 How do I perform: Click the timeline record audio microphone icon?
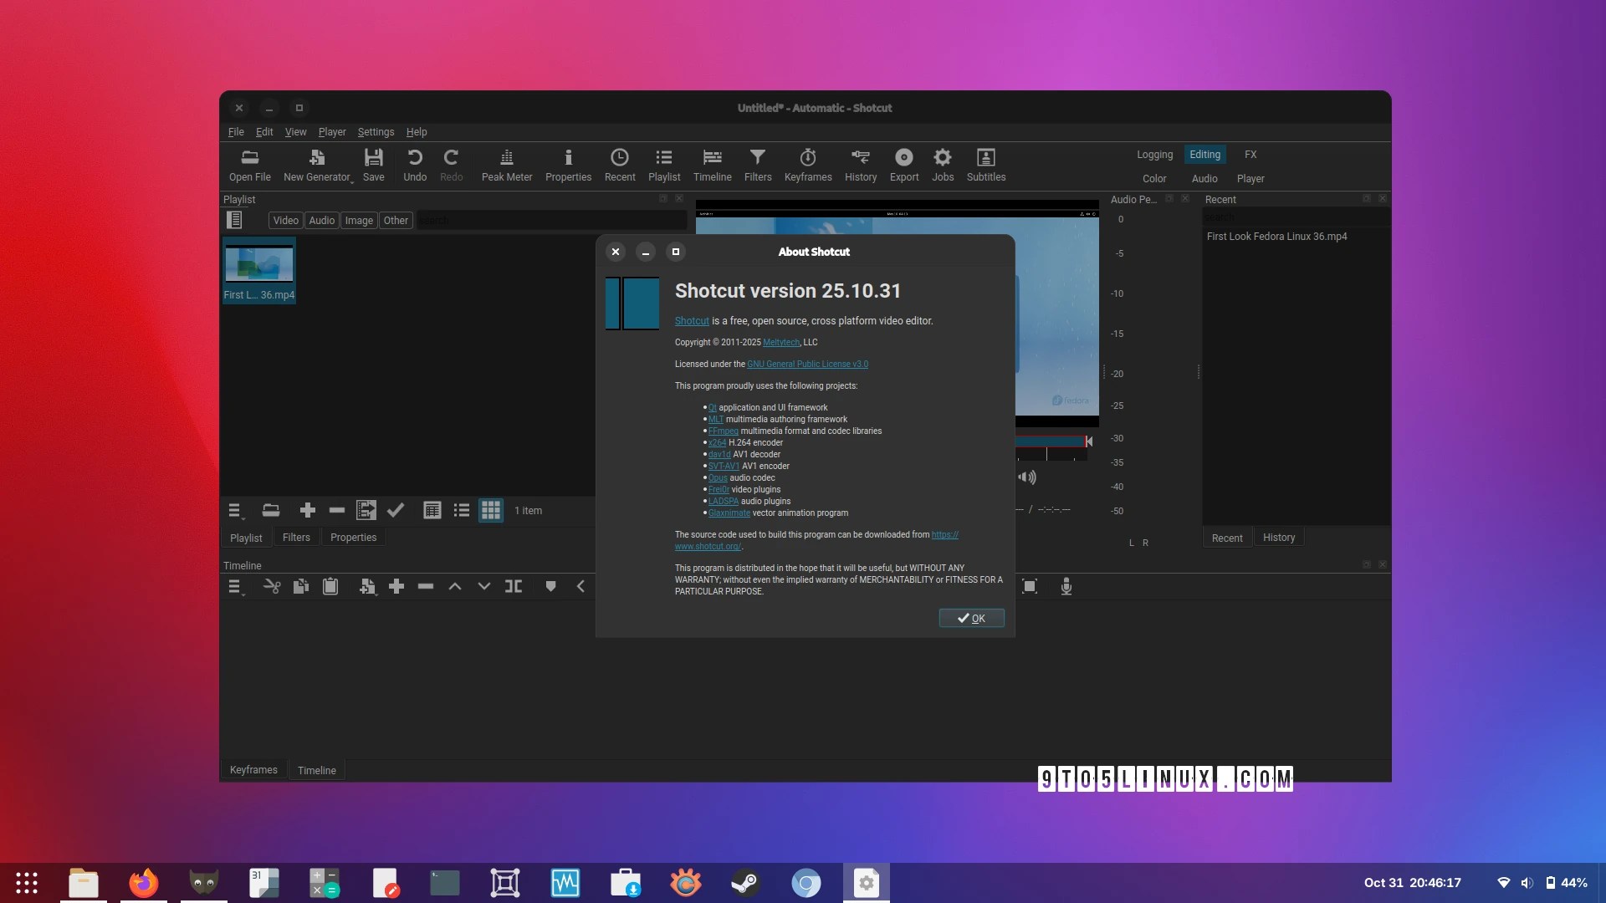click(x=1066, y=587)
